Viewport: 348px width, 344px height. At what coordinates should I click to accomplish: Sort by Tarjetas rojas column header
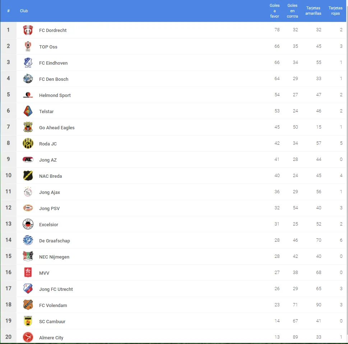point(335,11)
